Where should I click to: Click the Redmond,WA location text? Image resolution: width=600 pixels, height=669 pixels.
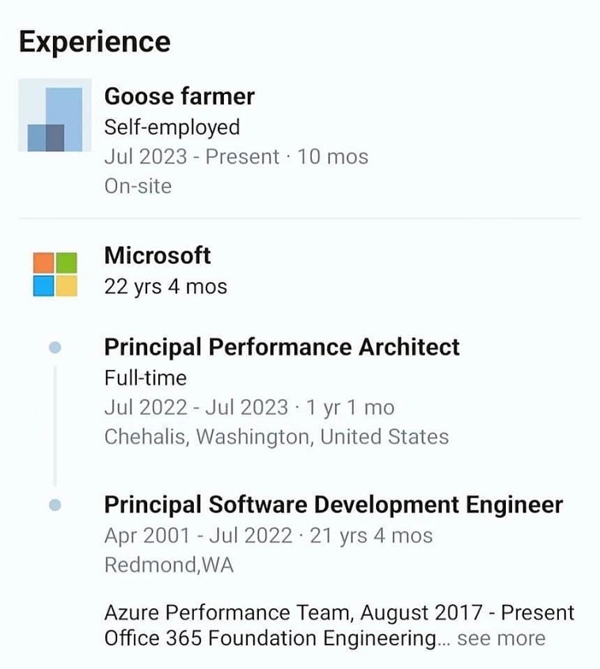[x=169, y=565]
